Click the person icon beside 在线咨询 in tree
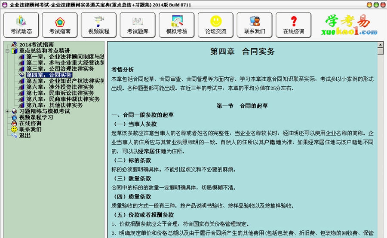The image size is (387, 238). point(14,123)
